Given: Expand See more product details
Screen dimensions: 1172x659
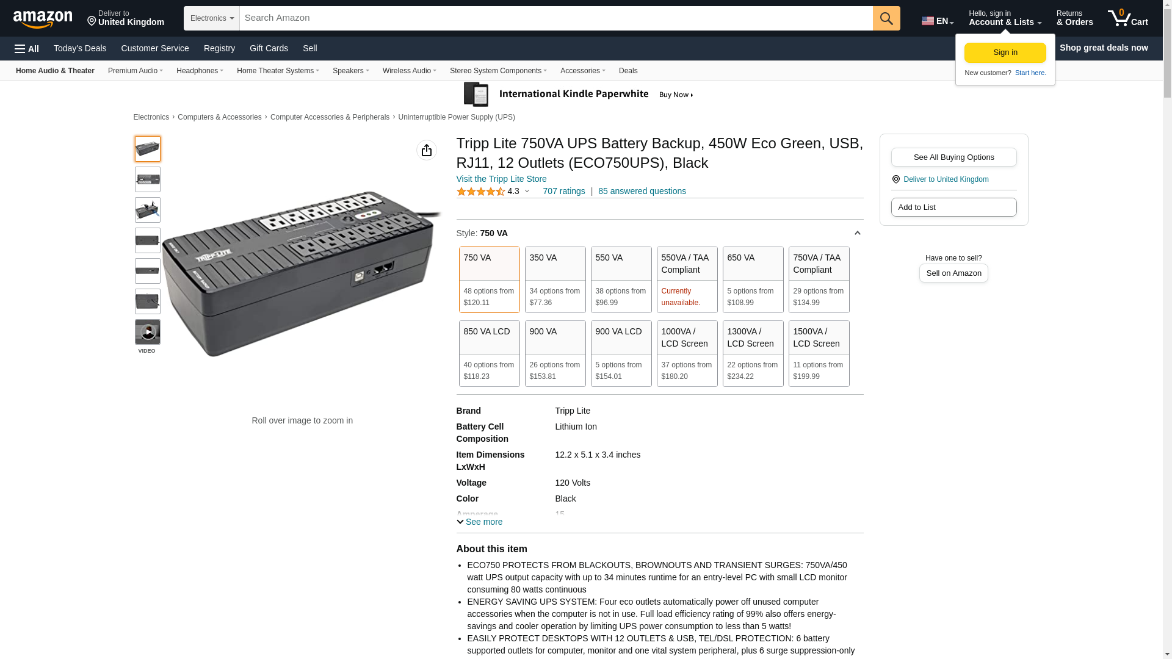Looking at the screenshot, I should [480, 522].
